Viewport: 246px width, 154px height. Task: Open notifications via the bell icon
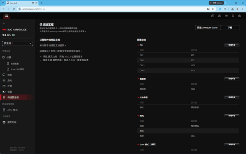coord(233,16)
